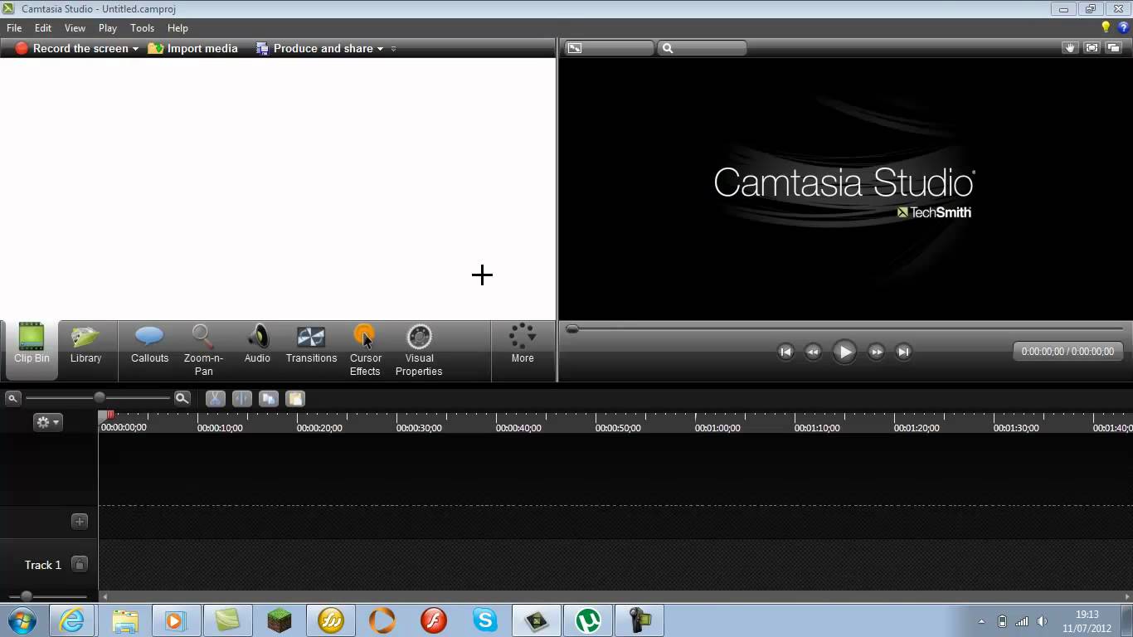Open the Callouts tool

point(150,345)
